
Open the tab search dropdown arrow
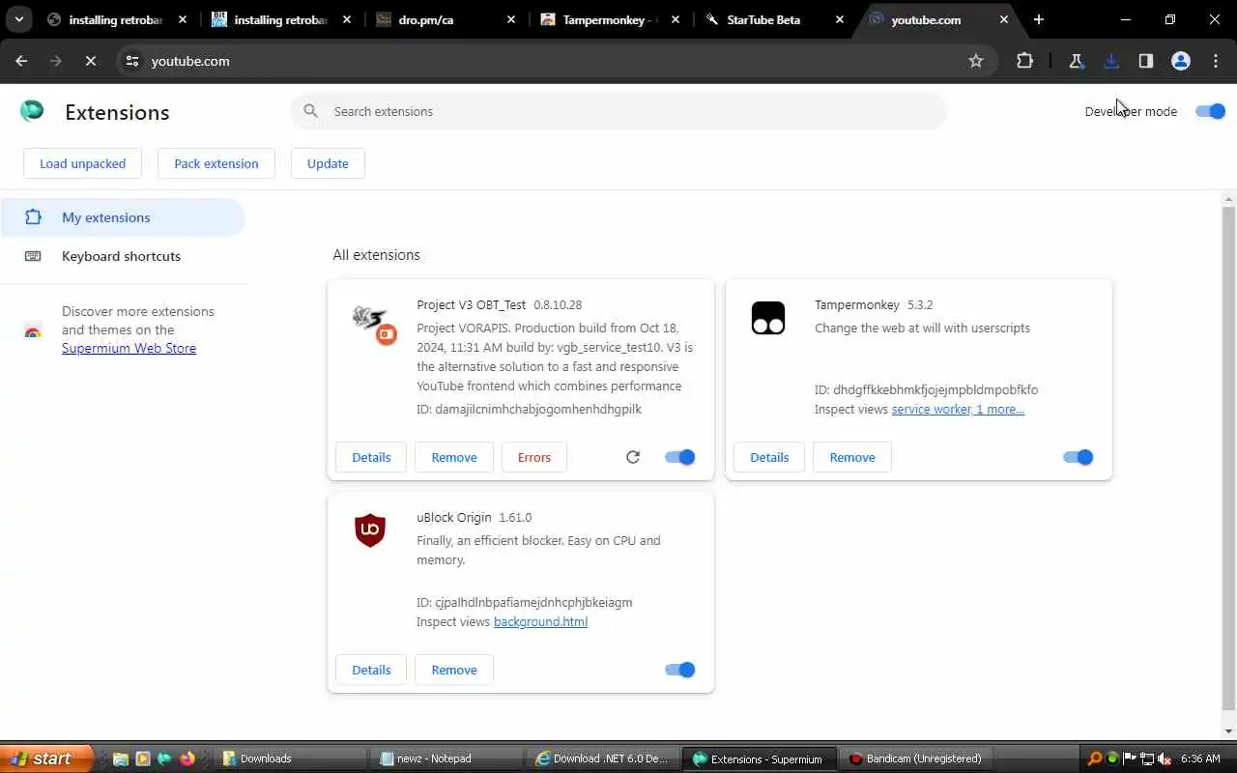coord(18,19)
